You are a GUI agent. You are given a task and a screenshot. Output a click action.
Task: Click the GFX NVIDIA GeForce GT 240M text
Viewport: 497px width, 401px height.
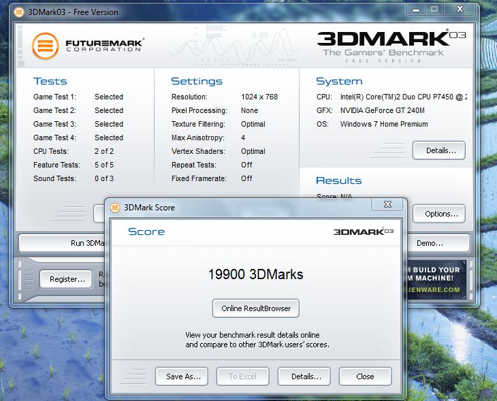pyautogui.click(x=382, y=110)
